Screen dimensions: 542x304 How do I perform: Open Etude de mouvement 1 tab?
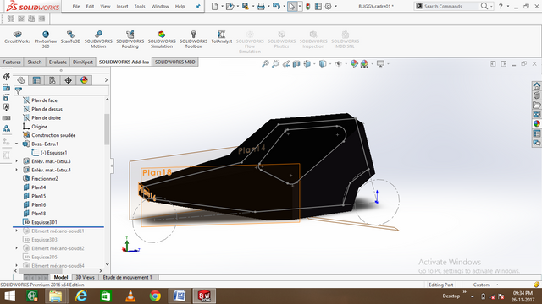pyautogui.click(x=127, y=277)
